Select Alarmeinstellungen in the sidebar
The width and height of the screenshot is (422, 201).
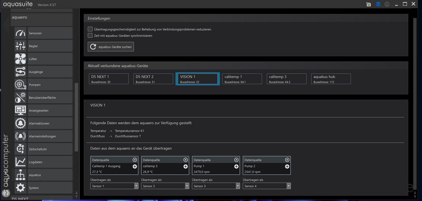[50, 136]
